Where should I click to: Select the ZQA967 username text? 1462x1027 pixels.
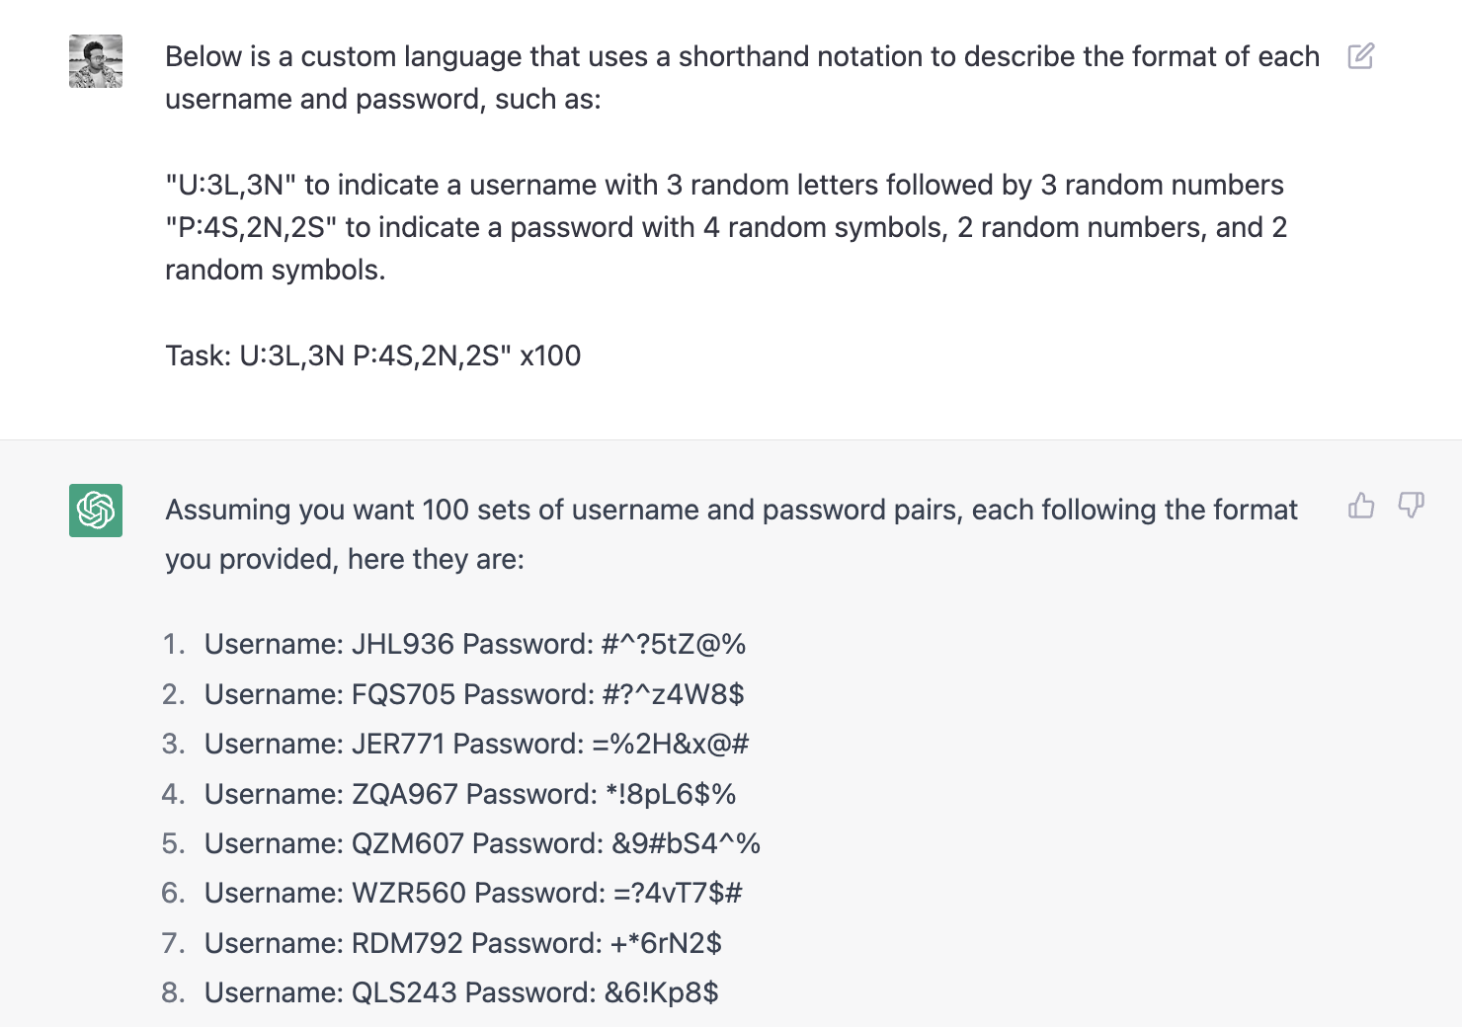pos(406,793)
